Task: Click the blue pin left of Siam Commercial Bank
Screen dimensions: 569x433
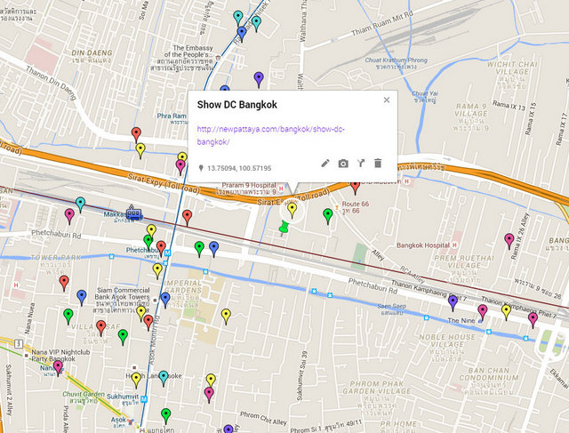Action: coord(82,297)
